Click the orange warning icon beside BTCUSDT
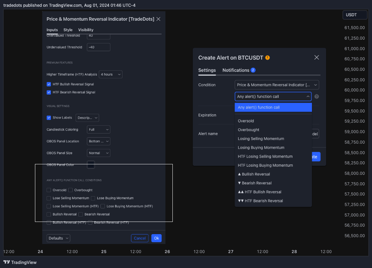The image size is (372, 268). tap(267, 58)
